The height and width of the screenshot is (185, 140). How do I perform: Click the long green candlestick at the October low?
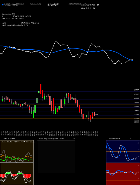pos(33,114)
